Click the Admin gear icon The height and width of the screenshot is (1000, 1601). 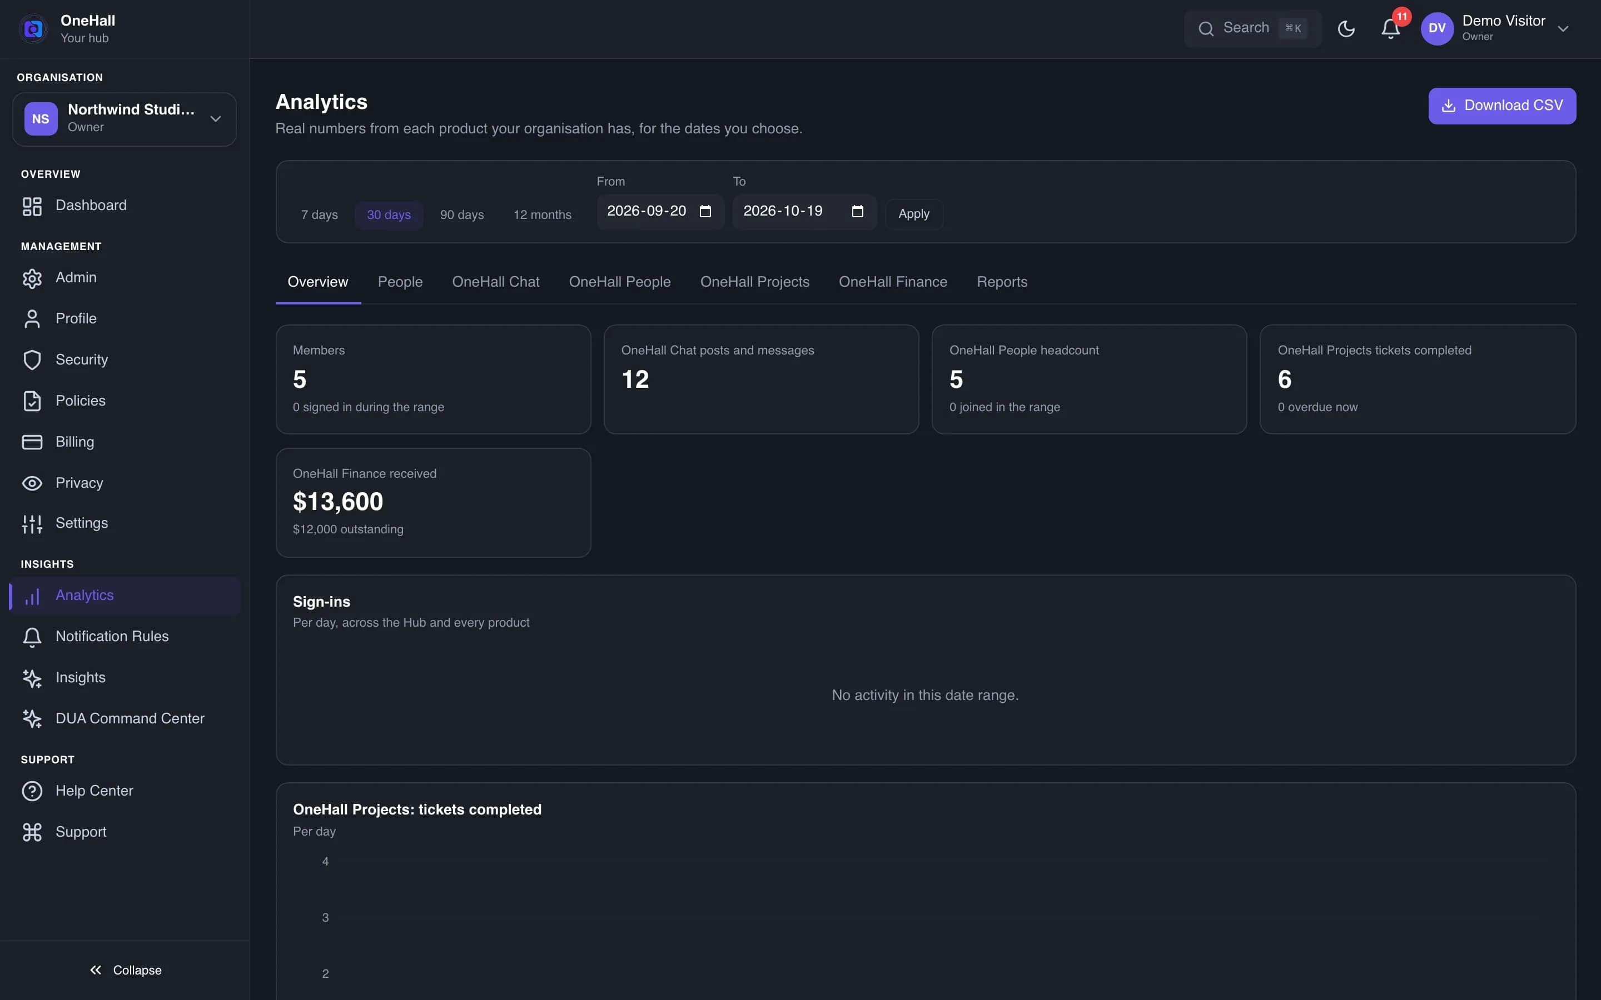tap(32, 278)
